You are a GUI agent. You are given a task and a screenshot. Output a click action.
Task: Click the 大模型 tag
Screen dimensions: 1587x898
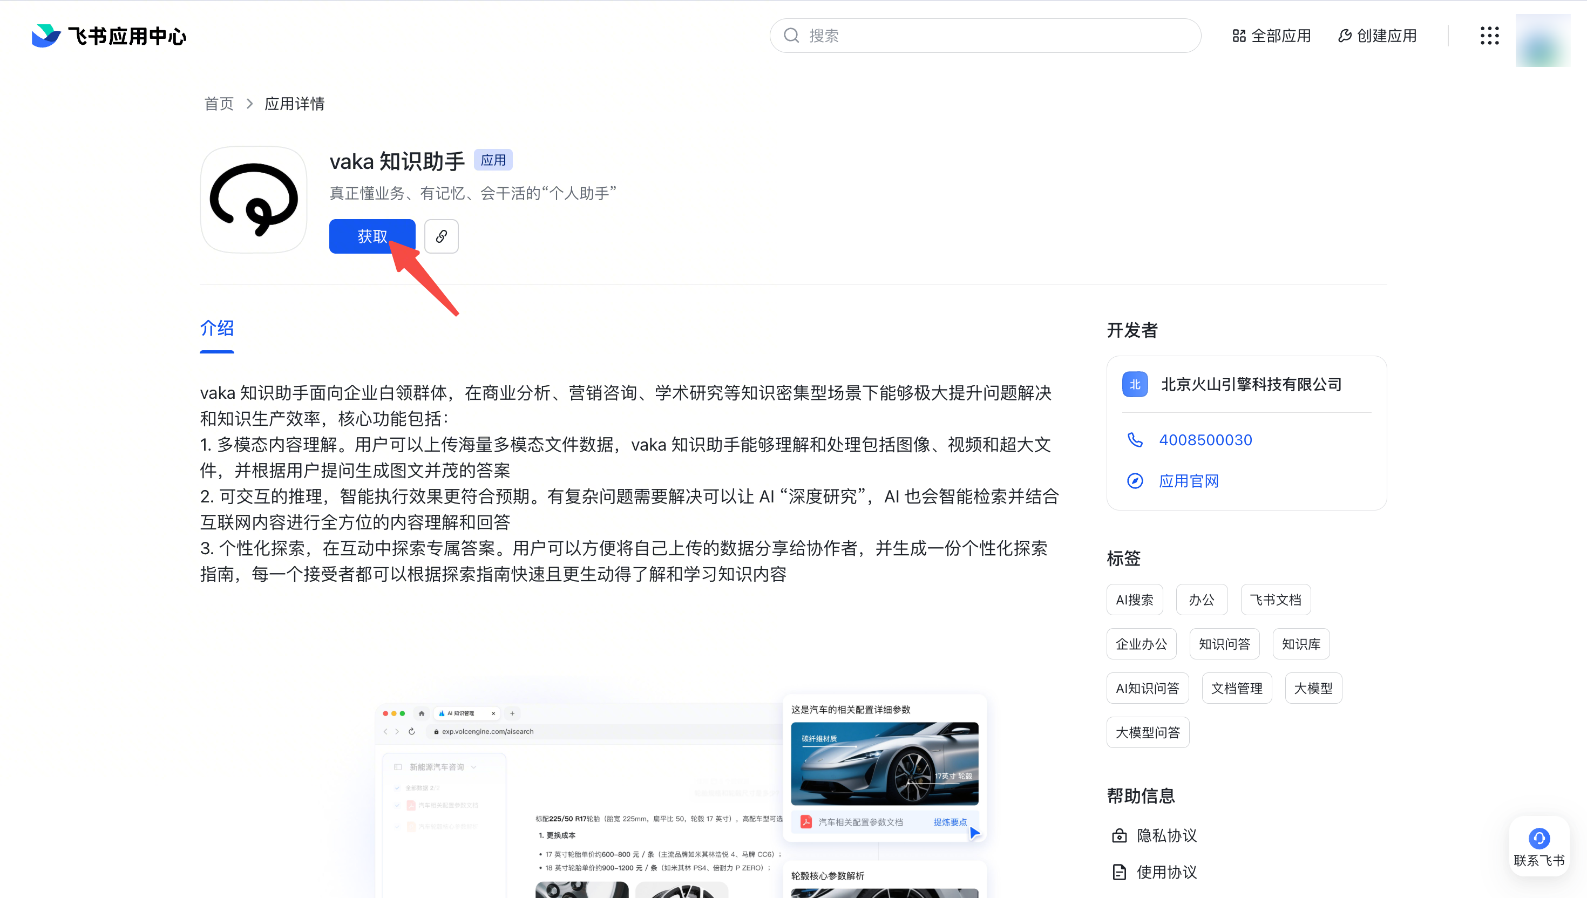click(x=1313, y=688)
